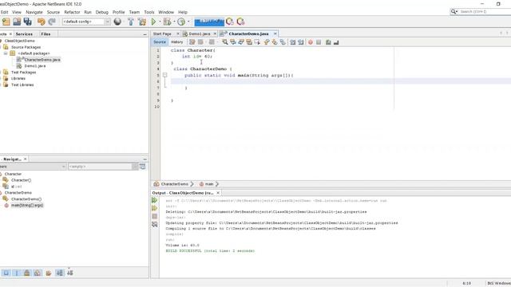Switch to the Demo1.java editor tab
The image size is (511, 287).
coord(199,33)
